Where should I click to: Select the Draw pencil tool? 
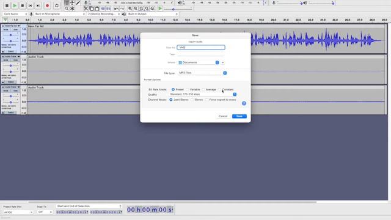78,2
